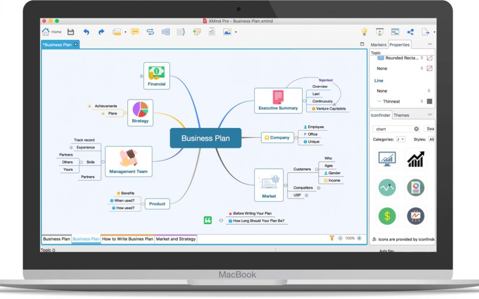Zoom in with the plus icon beside 100%
Screen dimensions: 479x299
point(359,238)
